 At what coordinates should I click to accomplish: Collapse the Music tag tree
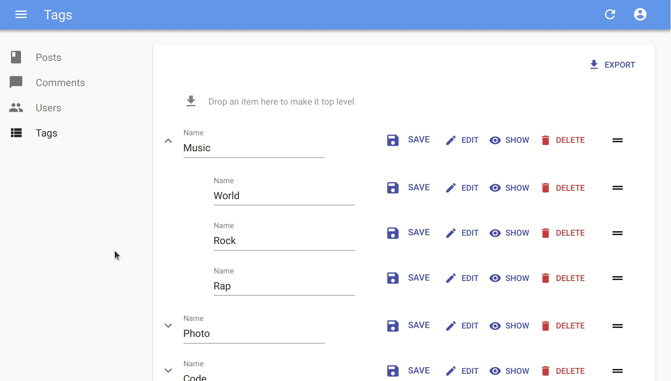click(168, 141)
